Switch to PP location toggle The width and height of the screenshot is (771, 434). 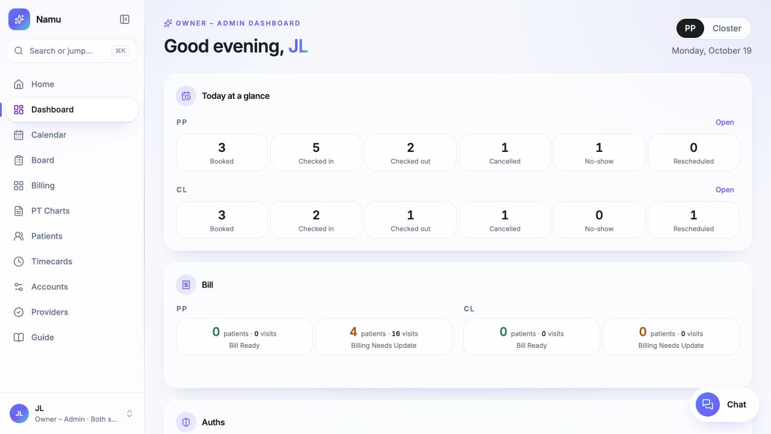tap(690, 28)
